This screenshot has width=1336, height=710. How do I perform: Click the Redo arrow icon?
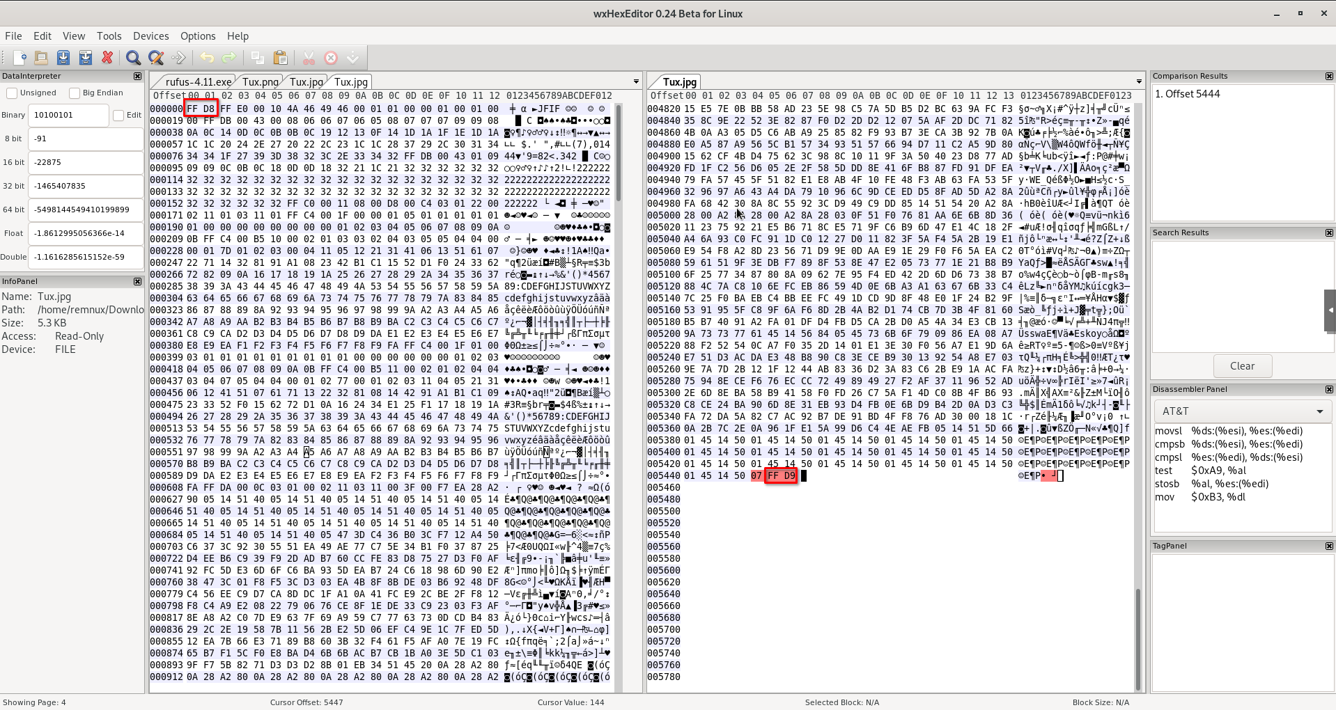click(229, 58)
